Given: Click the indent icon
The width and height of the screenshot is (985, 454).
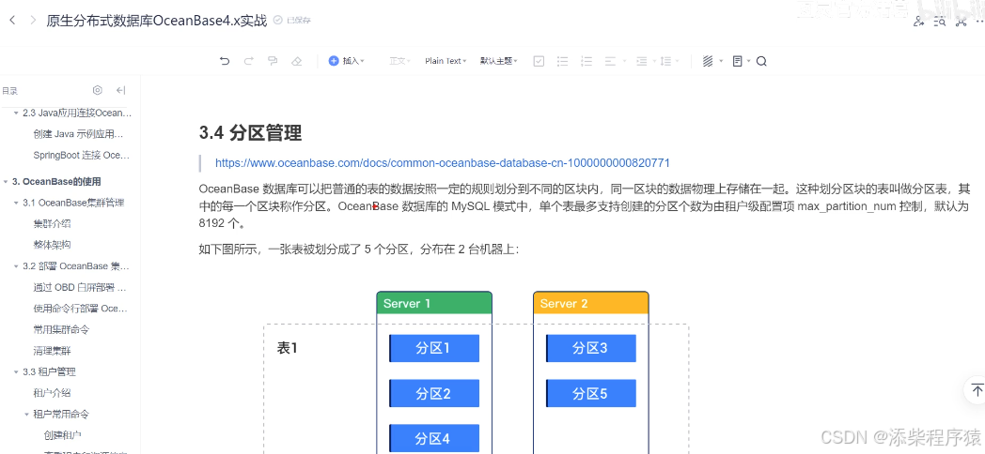Looking at the screenshot, I should click(641, 61).
